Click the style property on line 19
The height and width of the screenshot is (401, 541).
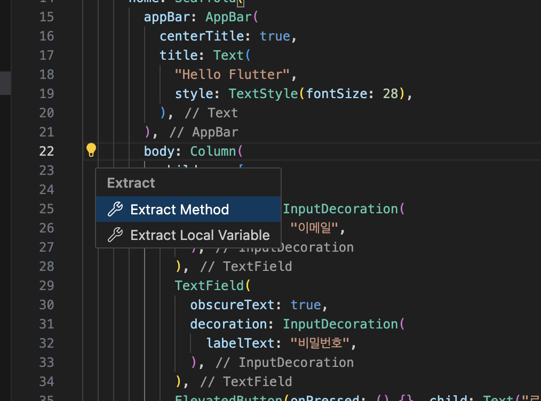(x=194, y=94)
